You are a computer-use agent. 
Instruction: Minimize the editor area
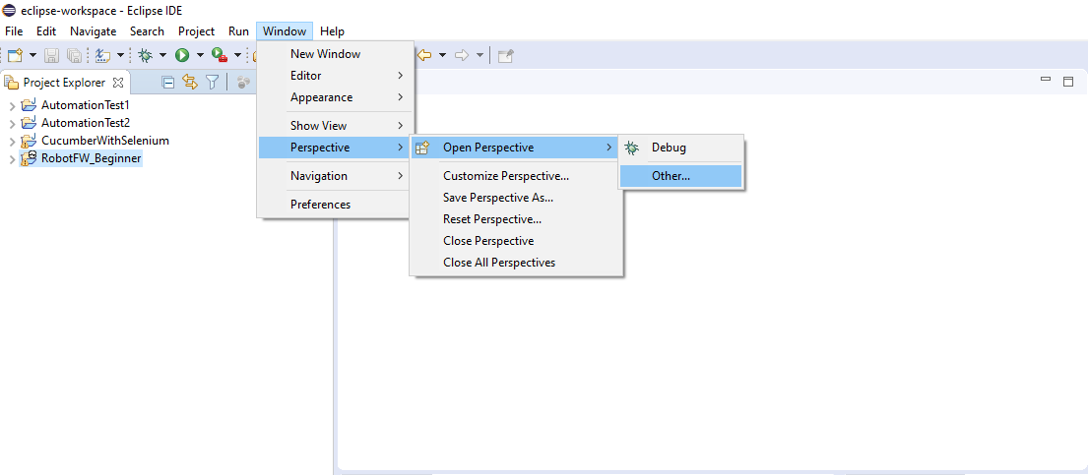1046,80
